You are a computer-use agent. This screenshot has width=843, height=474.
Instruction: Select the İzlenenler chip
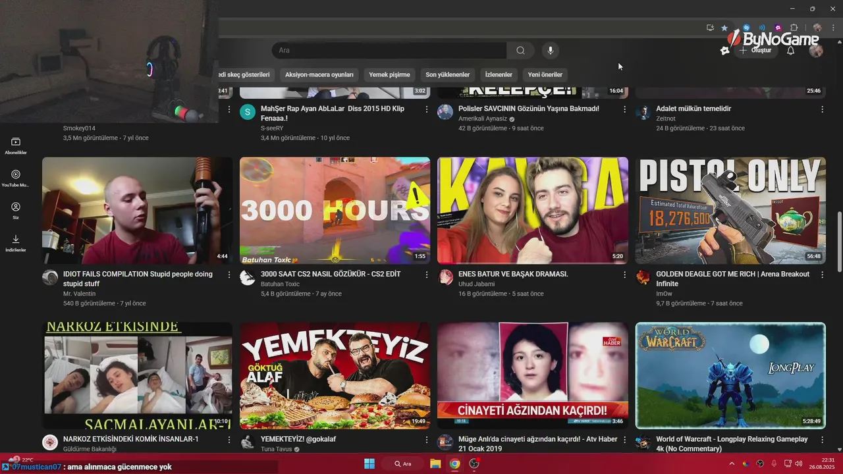499,74
